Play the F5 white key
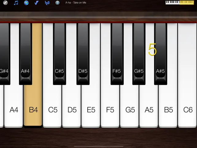Viewport: 197px width, 148px height. point(110,106)
